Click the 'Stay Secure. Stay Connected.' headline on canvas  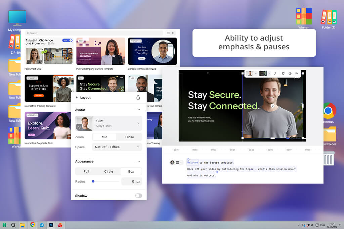[x=224, y=100]
